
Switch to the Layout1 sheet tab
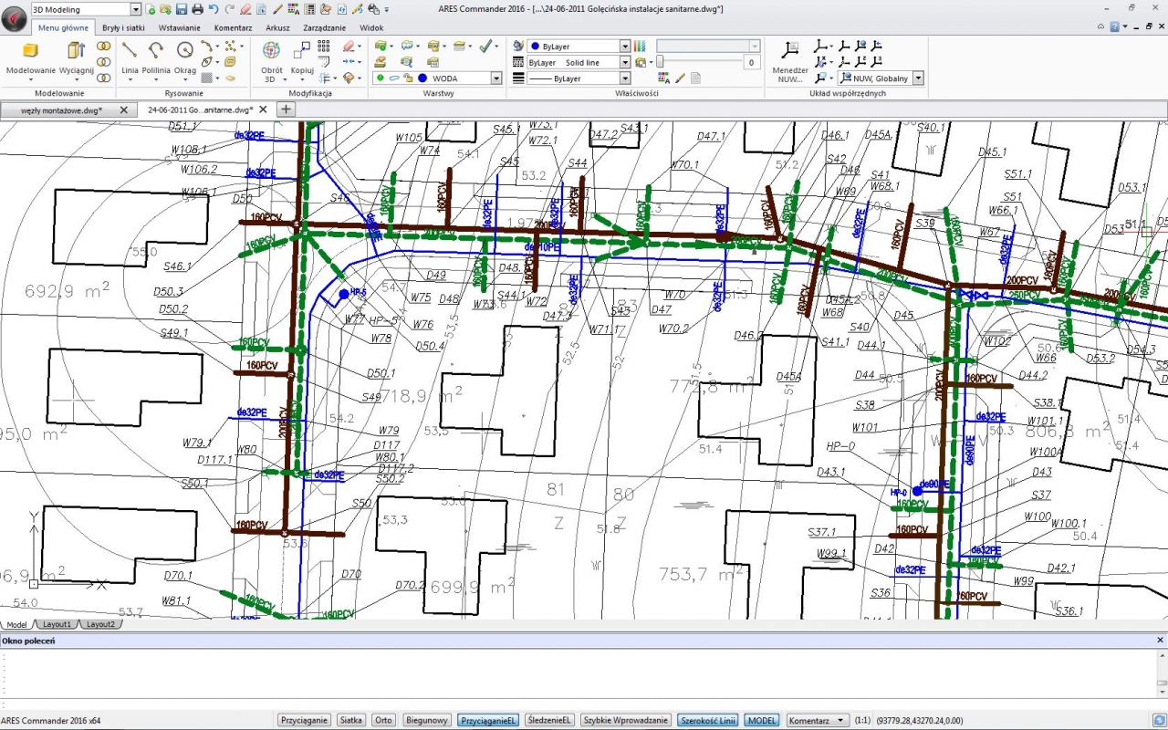tap(57, 625)
